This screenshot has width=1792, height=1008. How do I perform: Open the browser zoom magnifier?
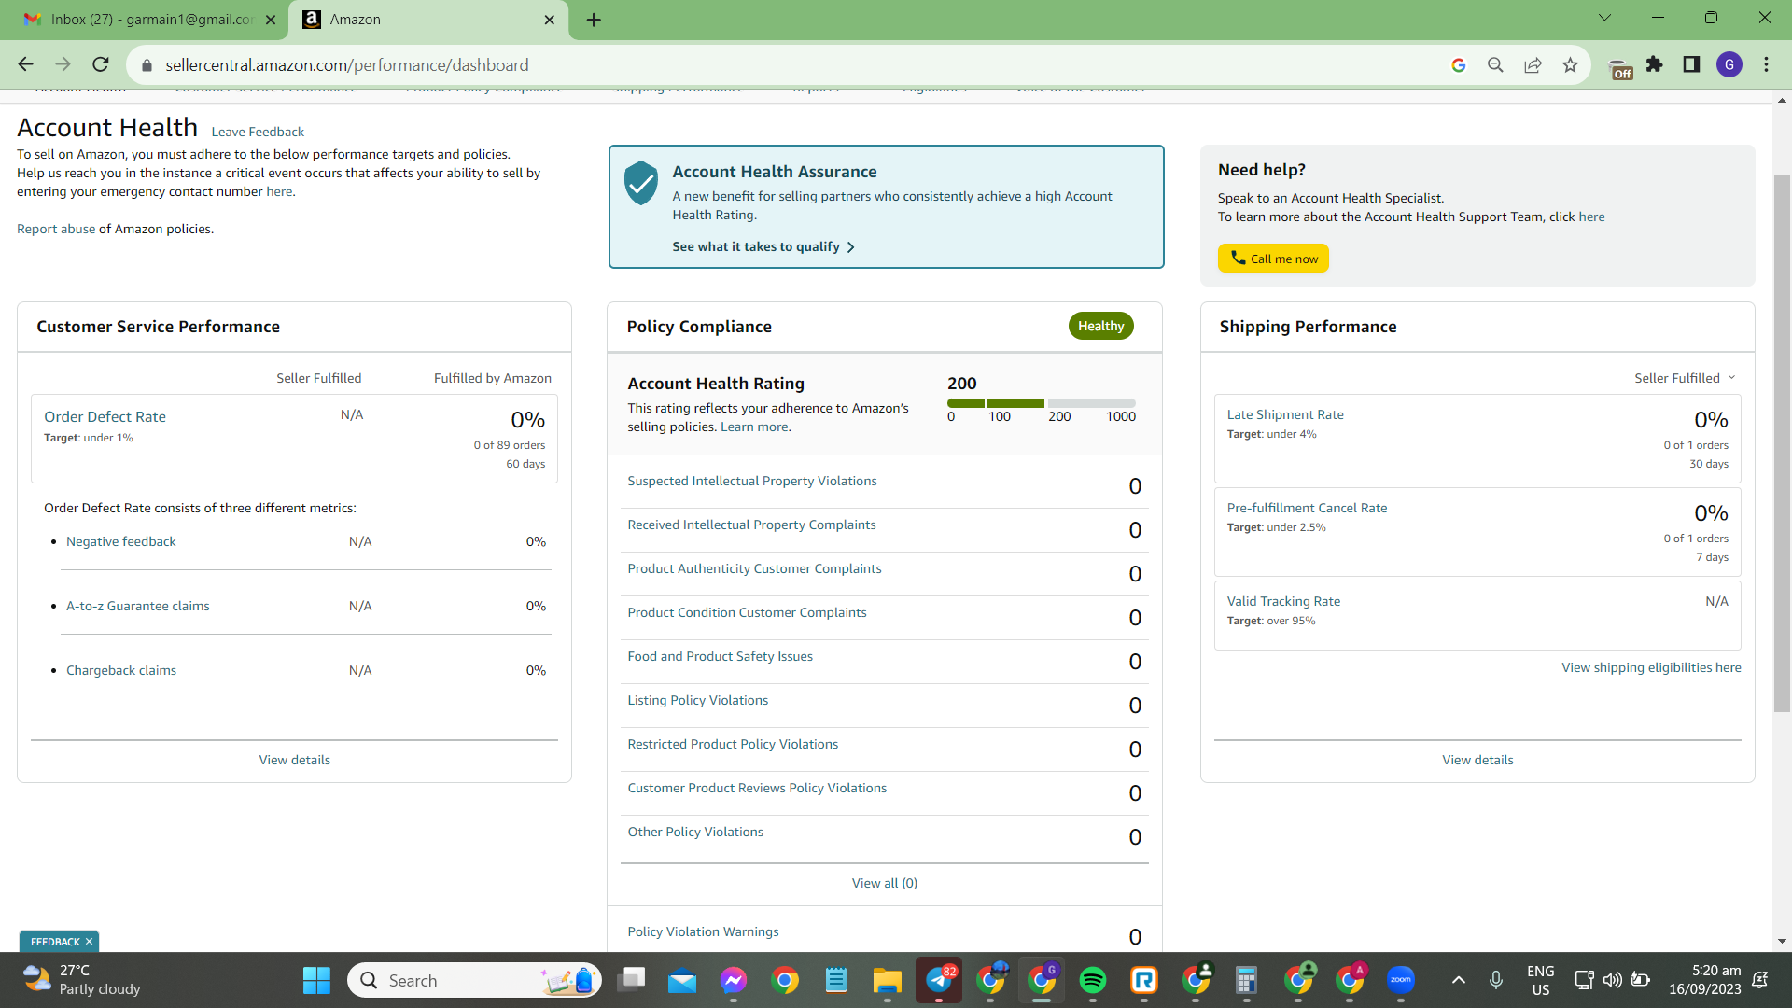coord(1495,64)
